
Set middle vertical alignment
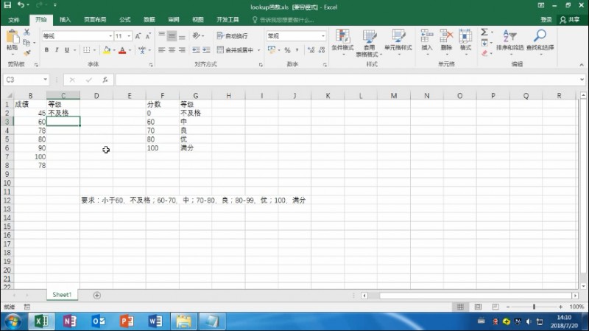(x=172, y=36)
